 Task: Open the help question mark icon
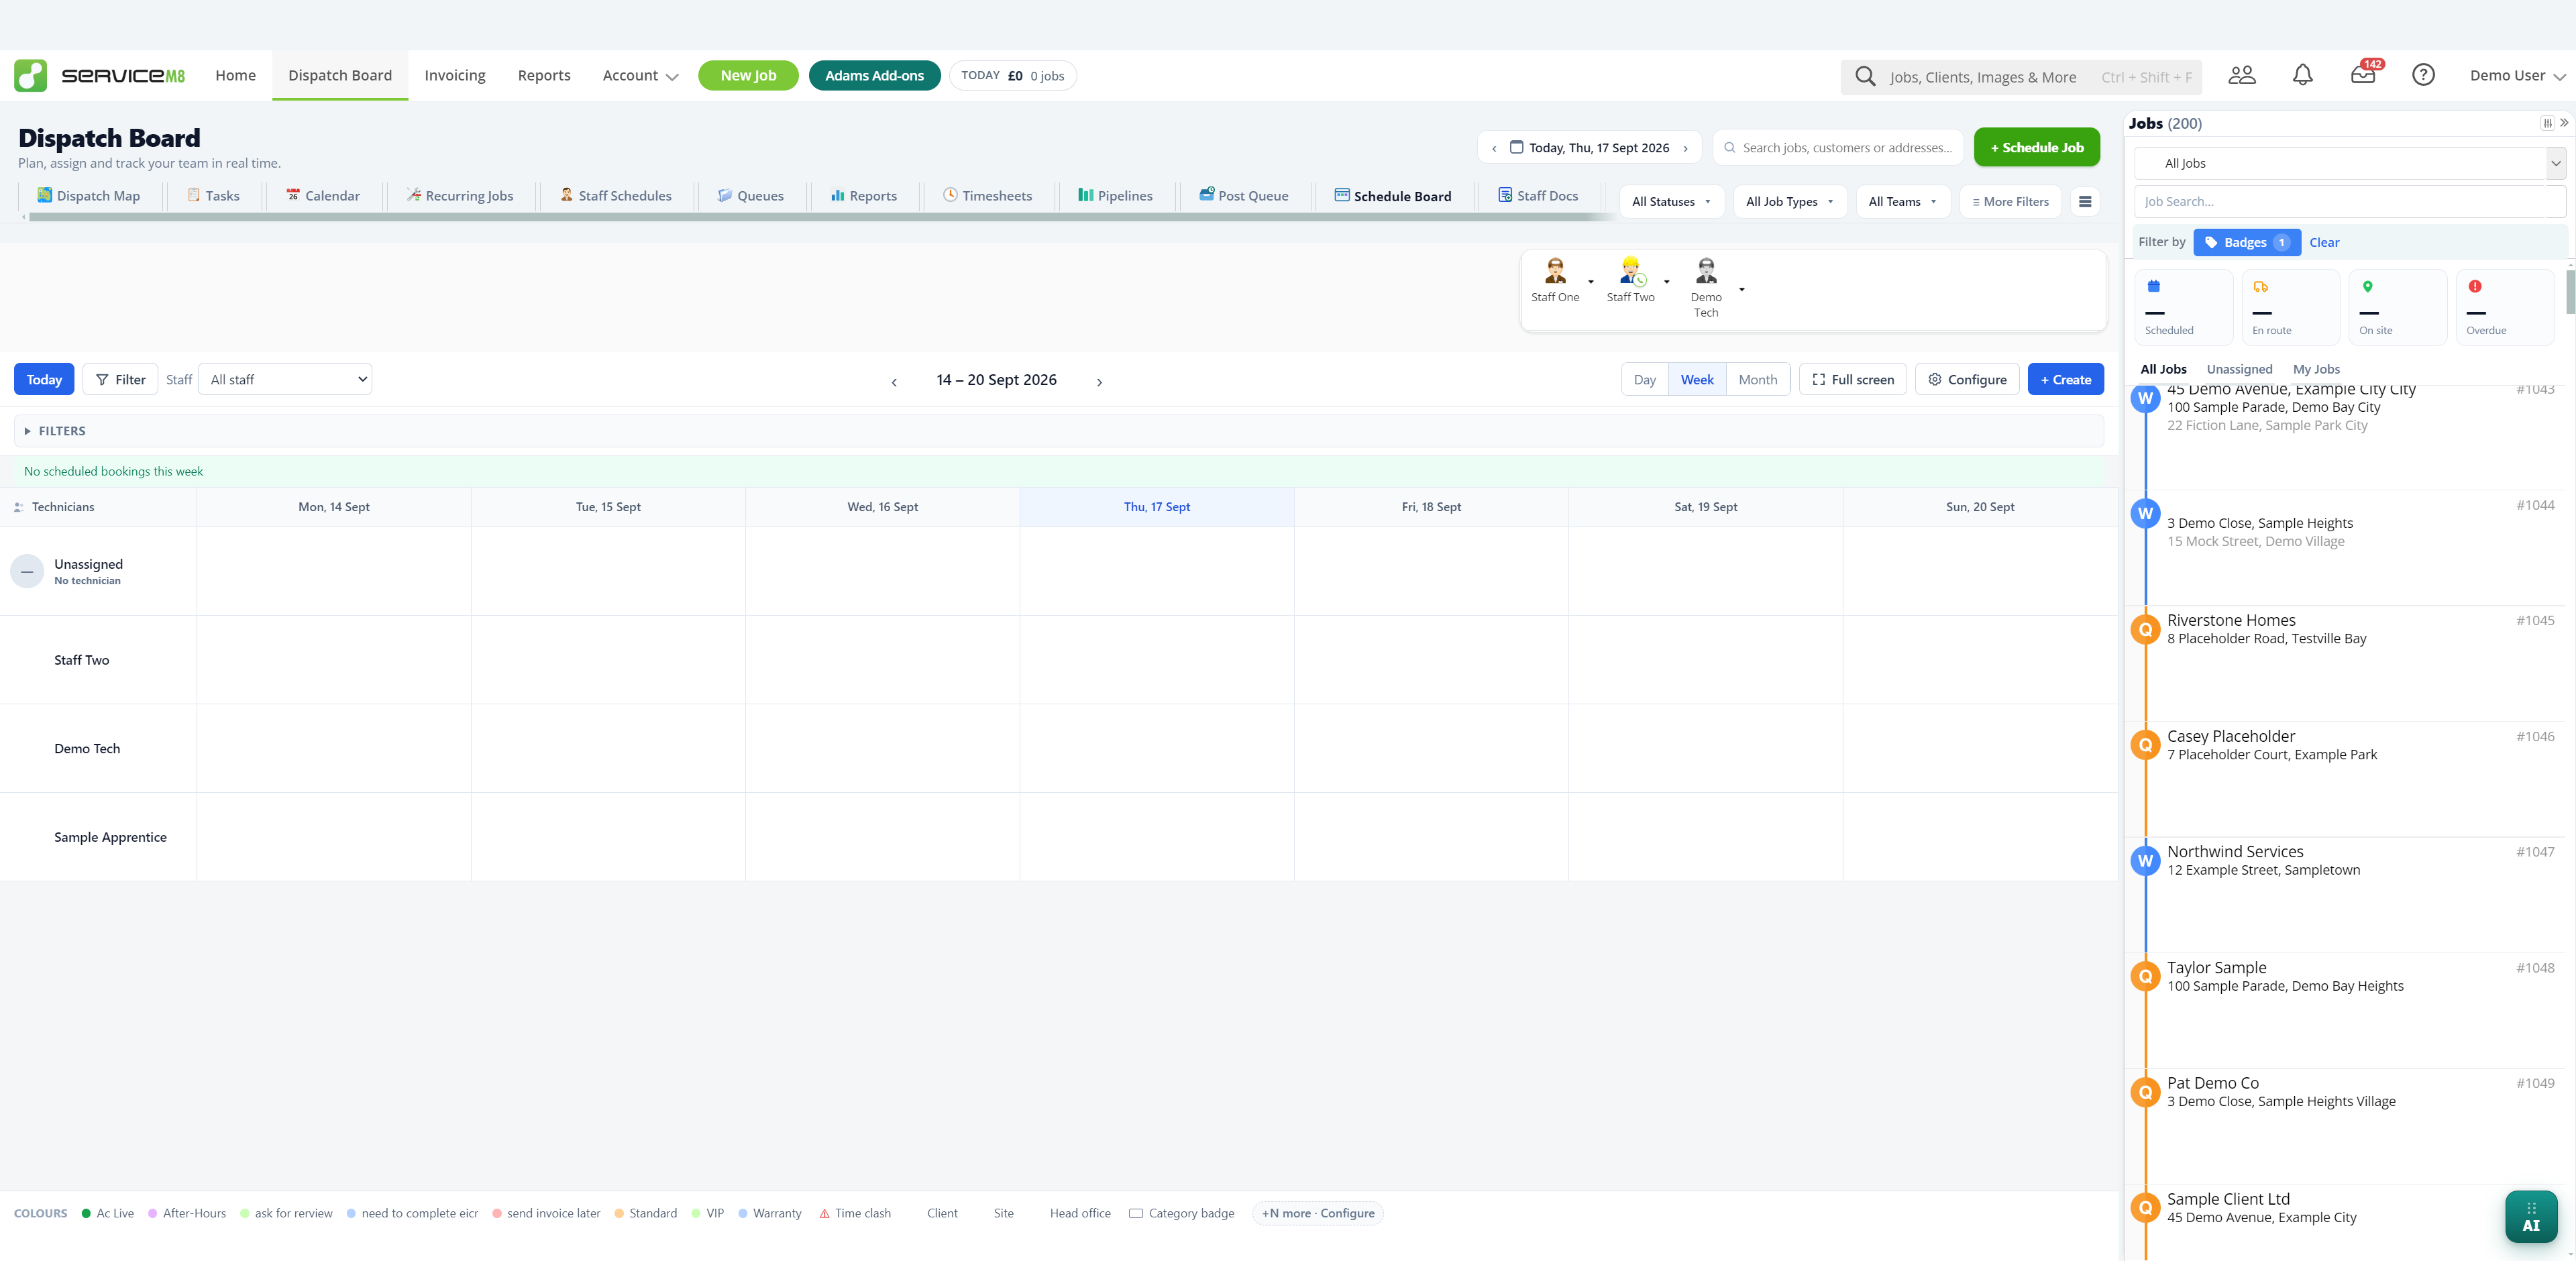tap(2423, 75)
